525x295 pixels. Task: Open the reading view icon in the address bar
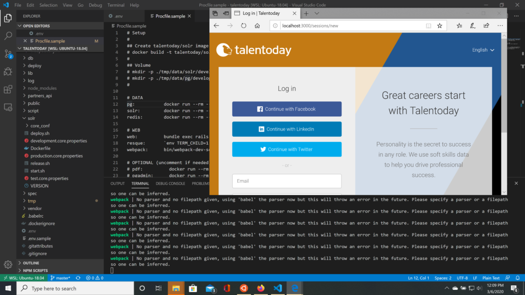(x=429, y=26)
